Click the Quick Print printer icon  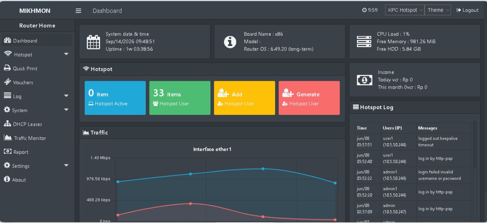(7, 68)
